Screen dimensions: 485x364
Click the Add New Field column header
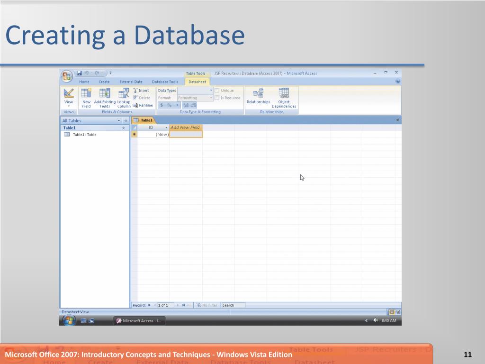185,127
